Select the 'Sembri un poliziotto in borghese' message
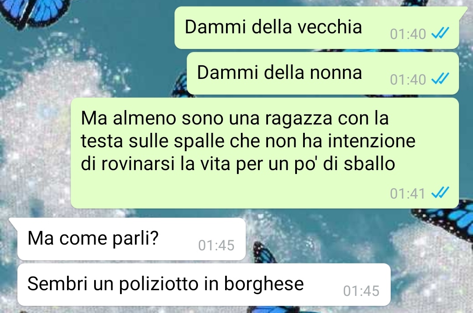This screenshot has height=313, width=473. point(204,285)
